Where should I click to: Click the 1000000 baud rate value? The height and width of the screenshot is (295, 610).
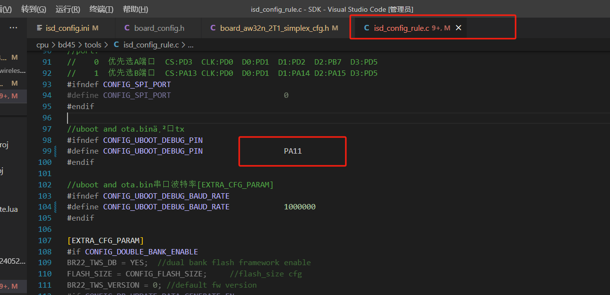pos(300,207)
